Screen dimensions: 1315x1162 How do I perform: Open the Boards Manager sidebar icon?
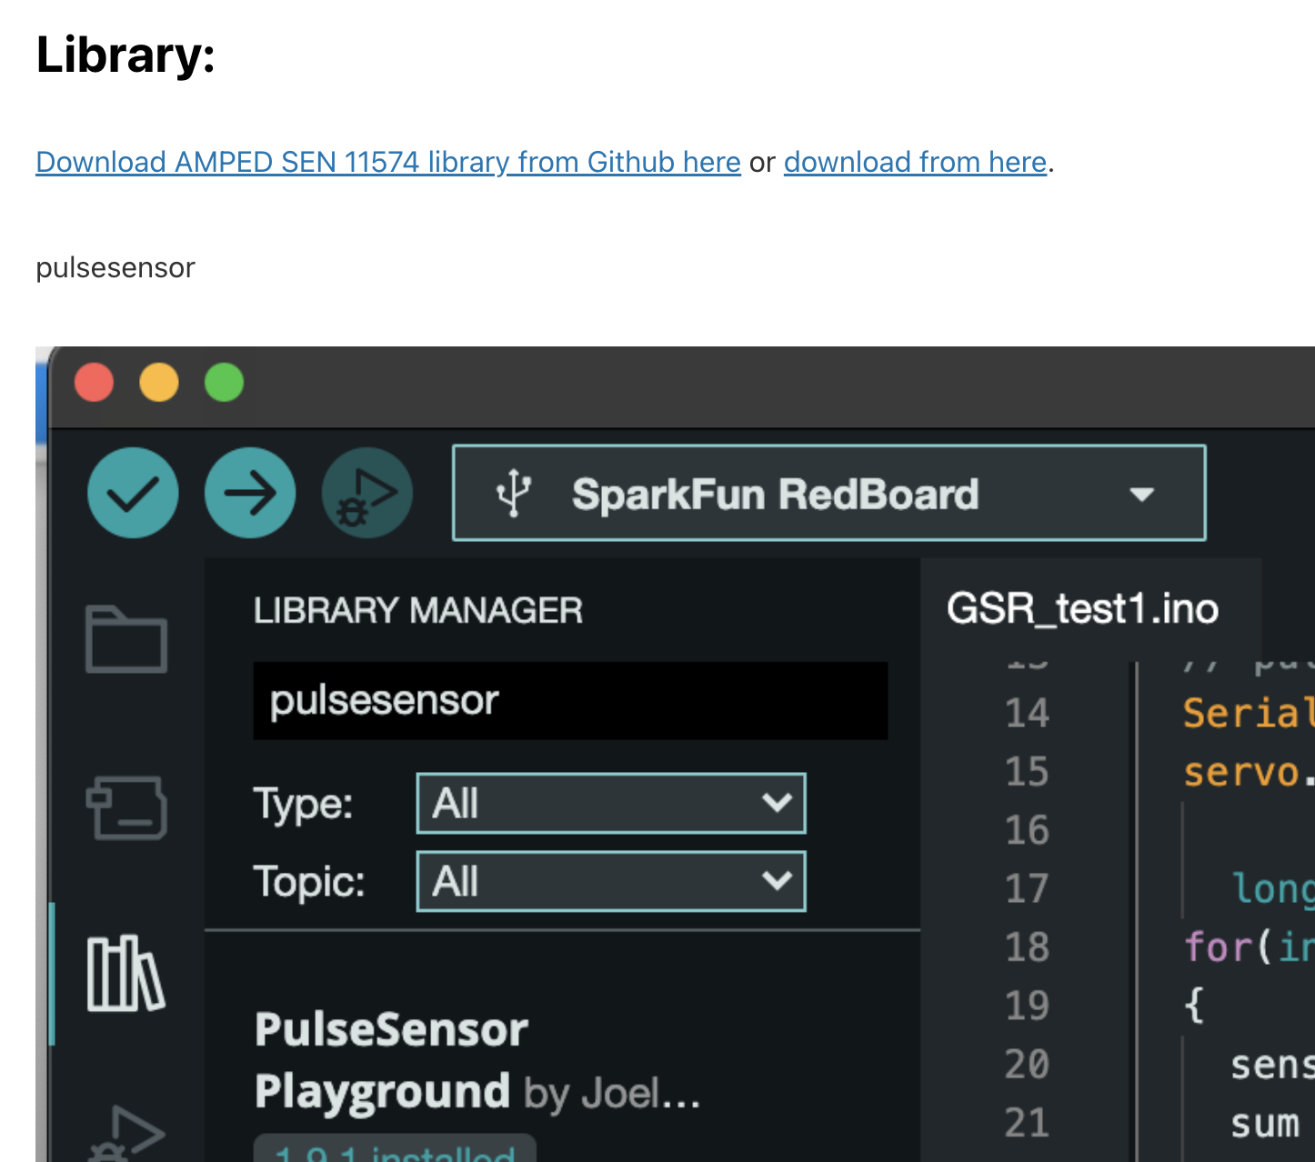point(126,807)
